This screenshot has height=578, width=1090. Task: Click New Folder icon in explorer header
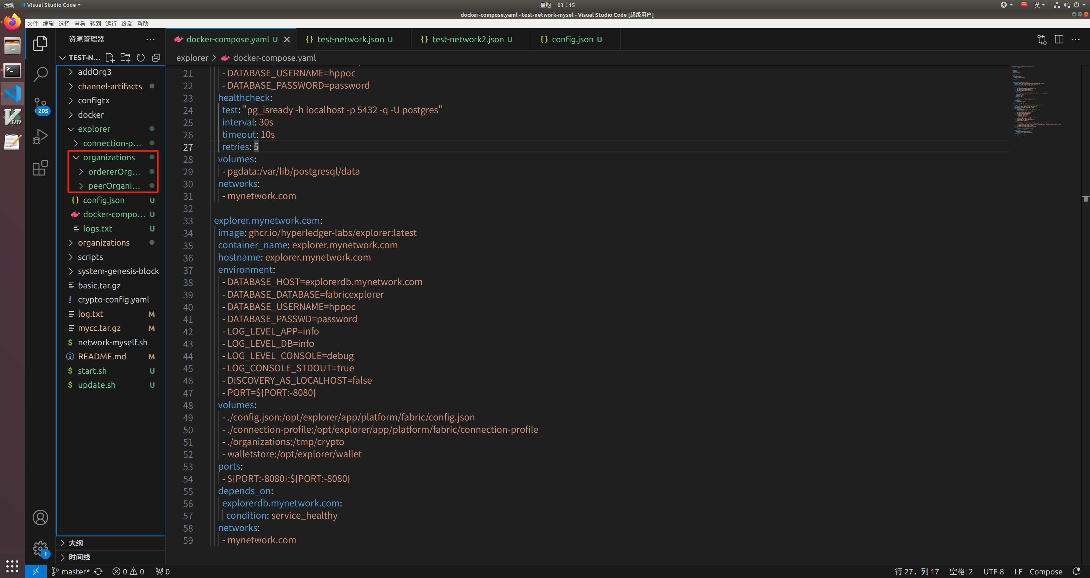click(125, 58)
